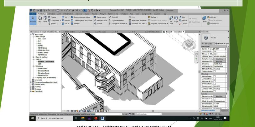Click Modifier le type button
The image size is (255, 127).
click(x=222, y=44)
